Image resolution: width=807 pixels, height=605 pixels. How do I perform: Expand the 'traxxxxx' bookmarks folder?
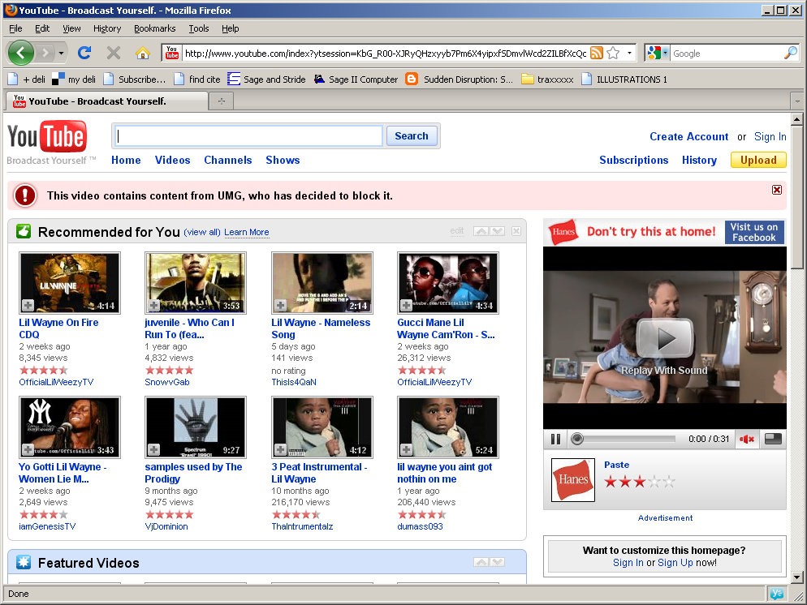tap(547, 79)
